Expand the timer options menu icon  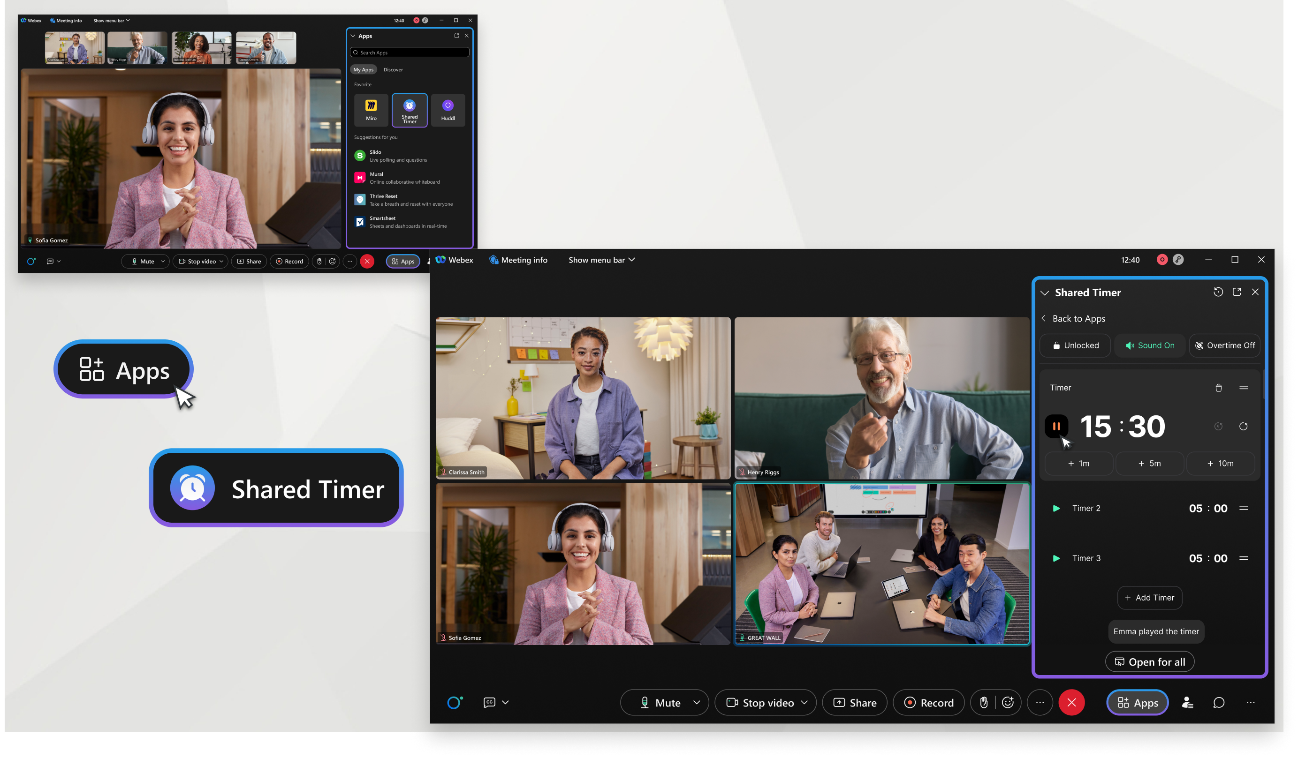(x=1244, y=387)
